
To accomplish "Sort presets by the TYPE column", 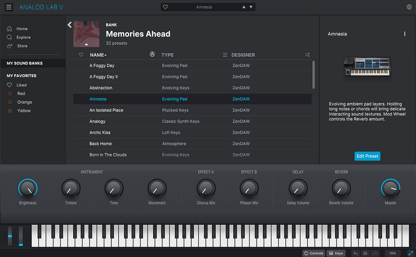I will (x=167, y=55).
